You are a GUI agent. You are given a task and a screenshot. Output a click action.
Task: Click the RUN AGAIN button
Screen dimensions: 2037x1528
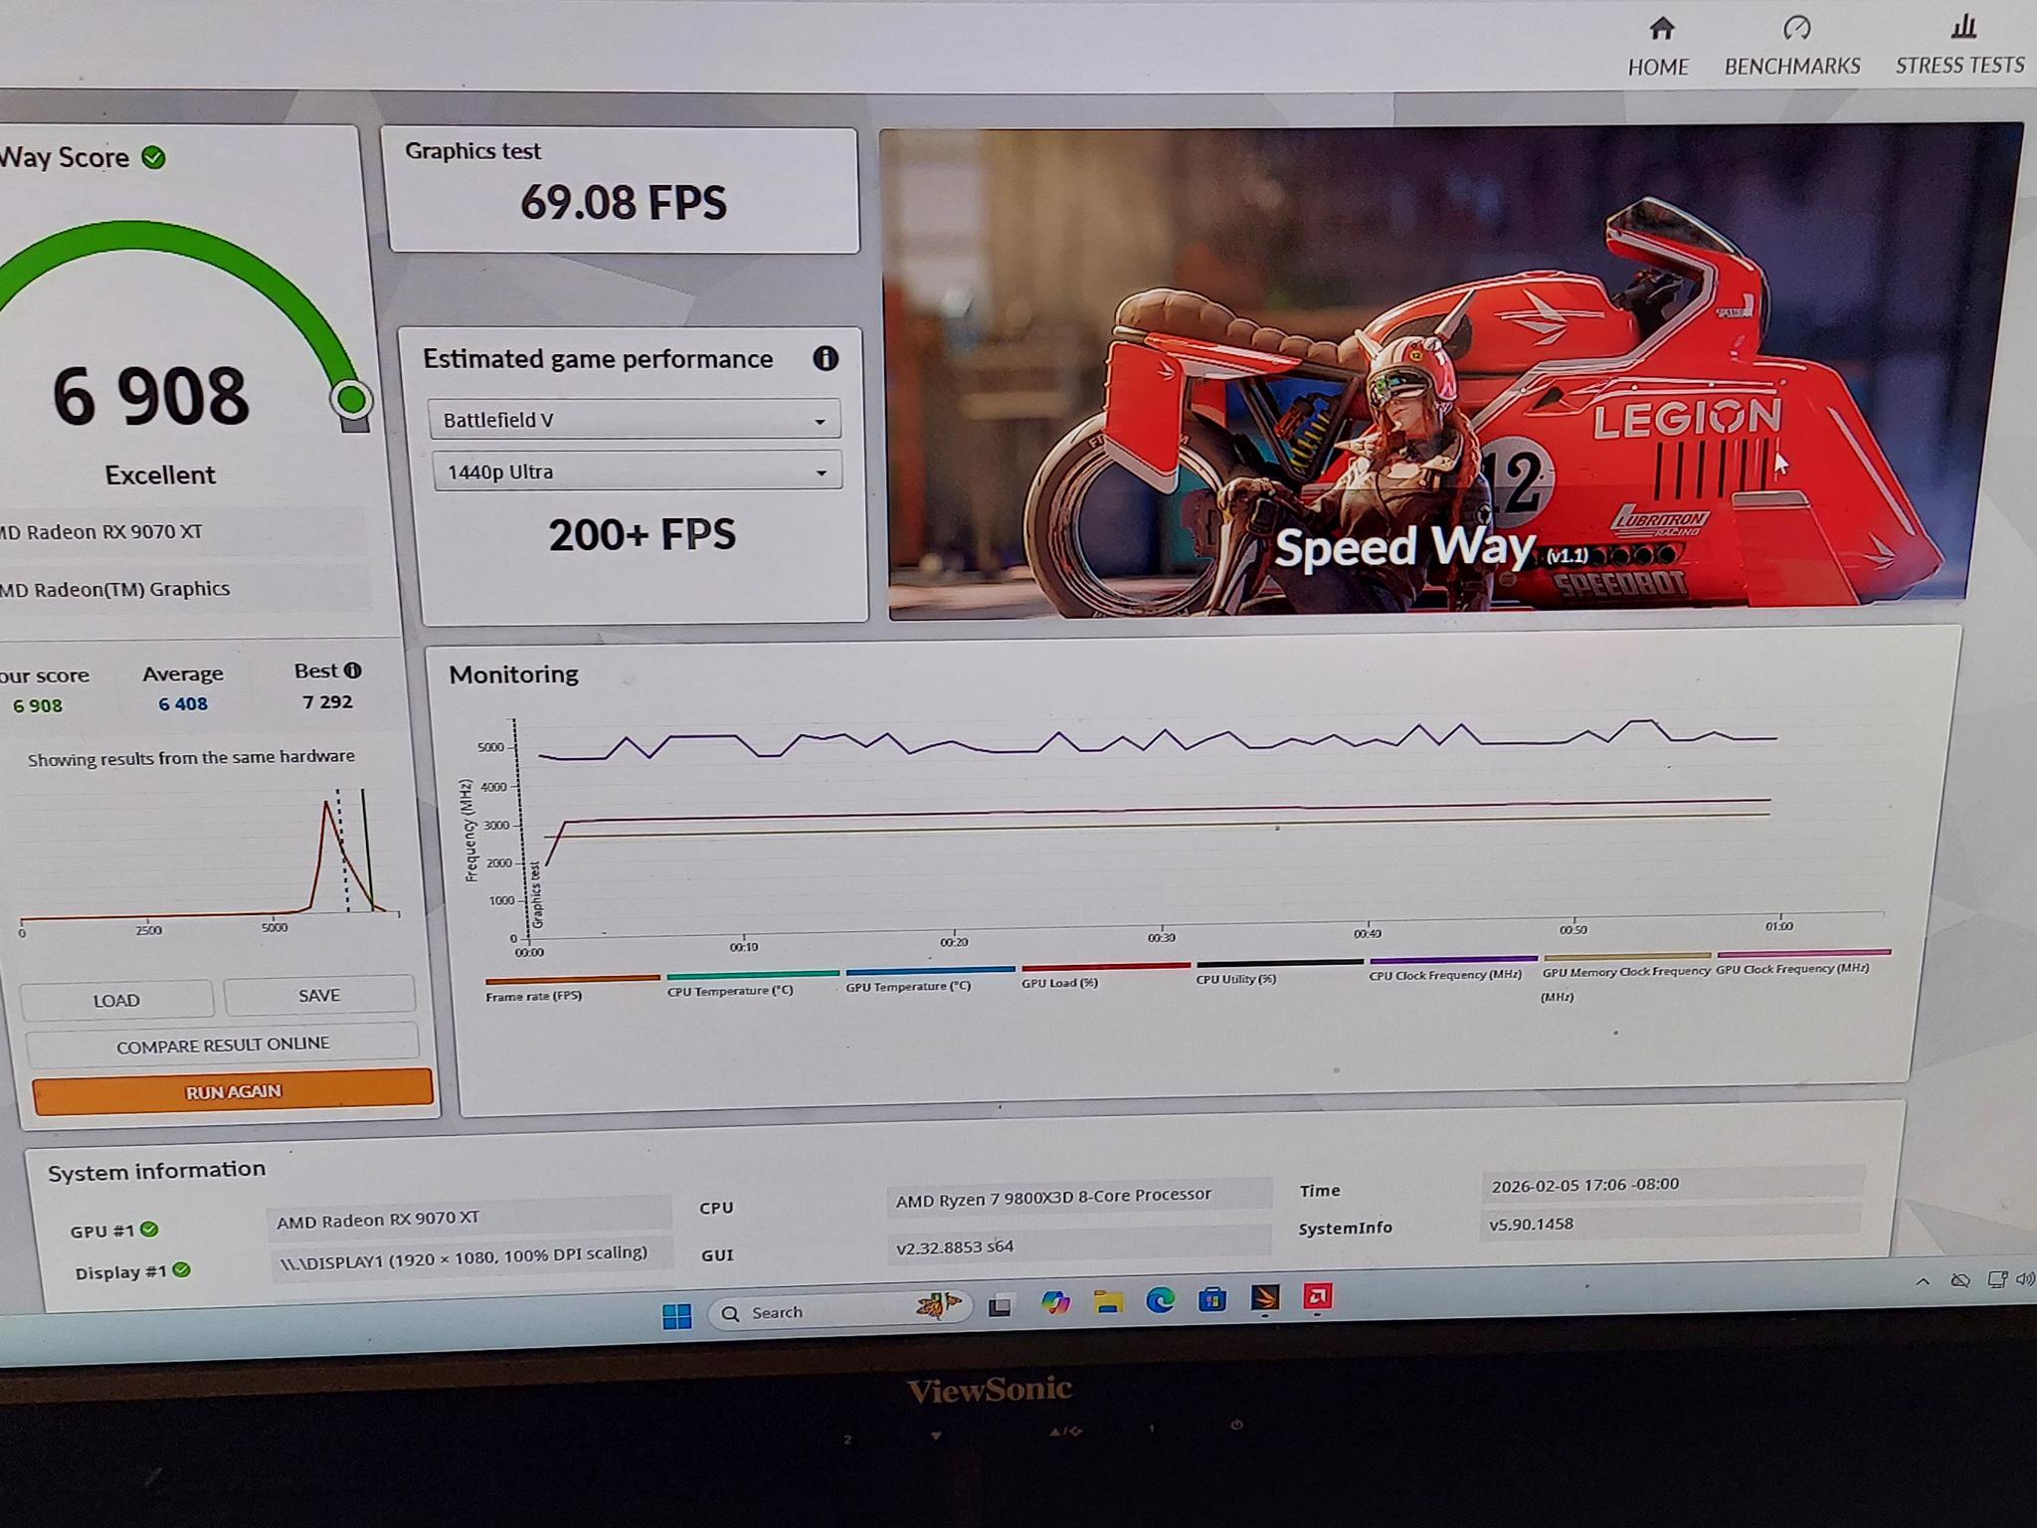pyautogui.click(x=233, y=1091)
